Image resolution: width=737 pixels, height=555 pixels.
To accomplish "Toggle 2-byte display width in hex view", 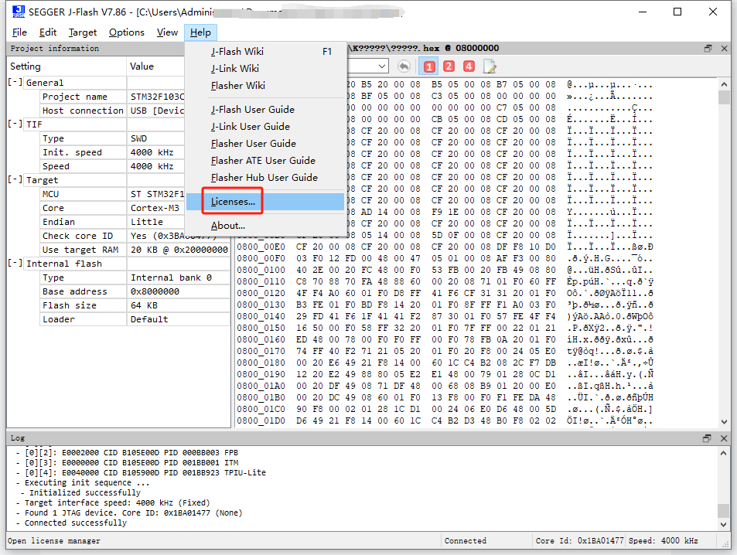I will (x=449, y=66).
